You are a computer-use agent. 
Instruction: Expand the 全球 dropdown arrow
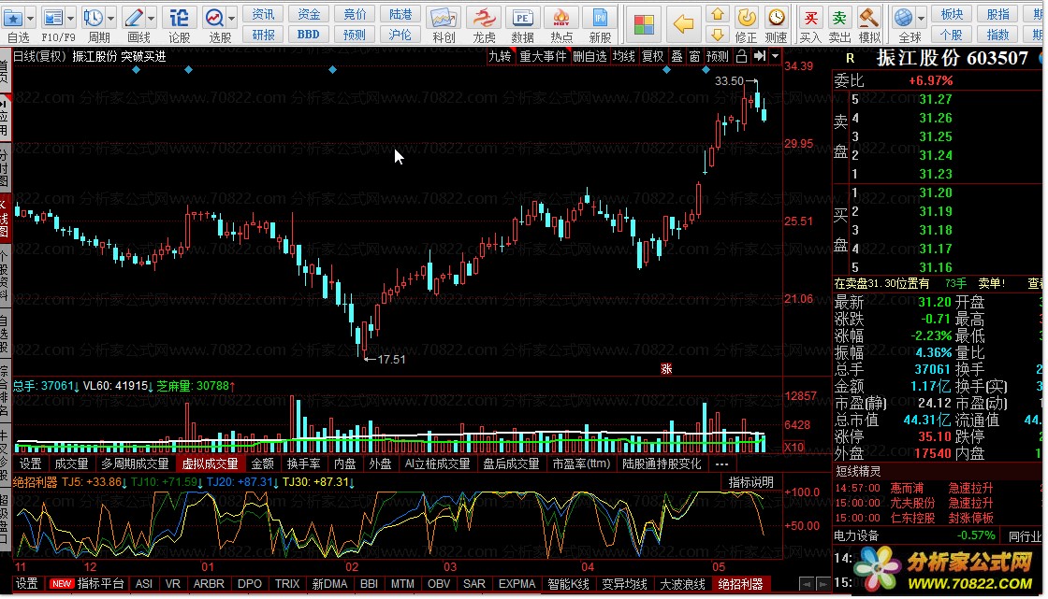921,18
